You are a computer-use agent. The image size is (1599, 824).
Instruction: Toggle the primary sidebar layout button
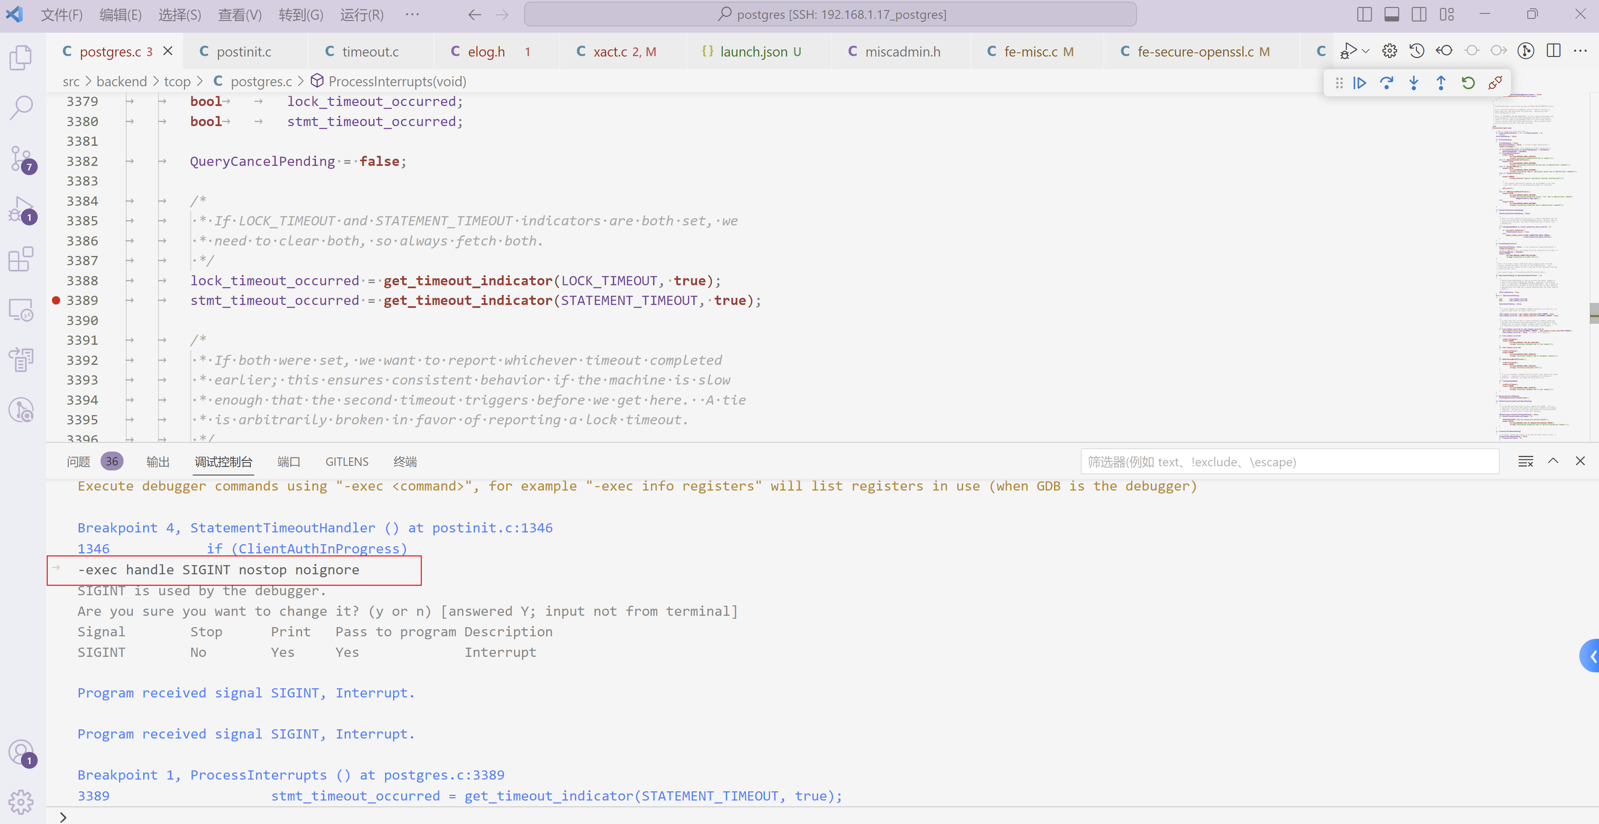coord(1364,14)
